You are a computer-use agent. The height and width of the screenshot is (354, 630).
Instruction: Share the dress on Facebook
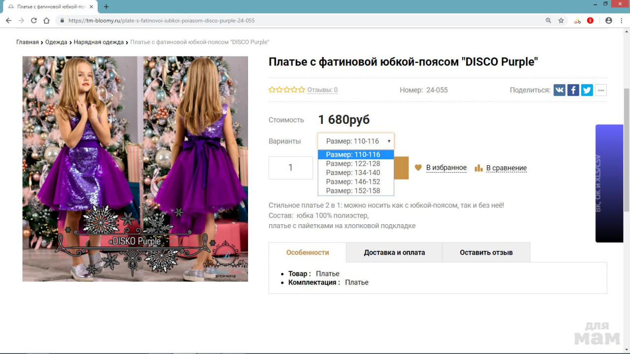tap(573, 90)
